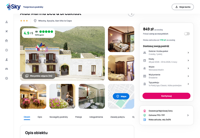Screen dimensions: 200x138
Task: Open the Mapa button
Action: [121, 96]
